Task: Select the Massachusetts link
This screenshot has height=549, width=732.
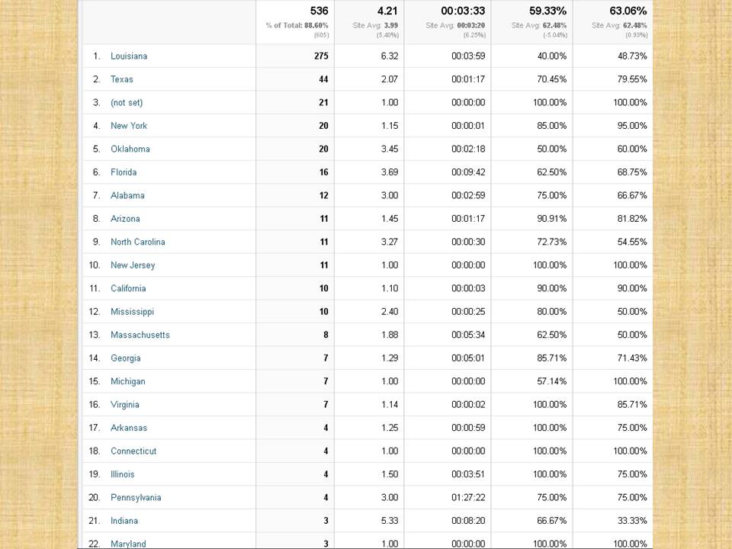Action: point(140,335)
